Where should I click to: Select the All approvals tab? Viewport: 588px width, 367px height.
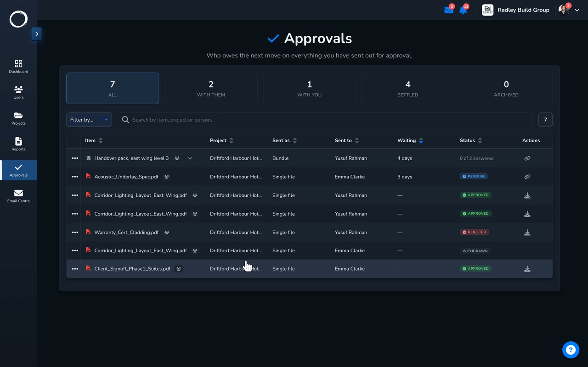[x=113, y=89]
